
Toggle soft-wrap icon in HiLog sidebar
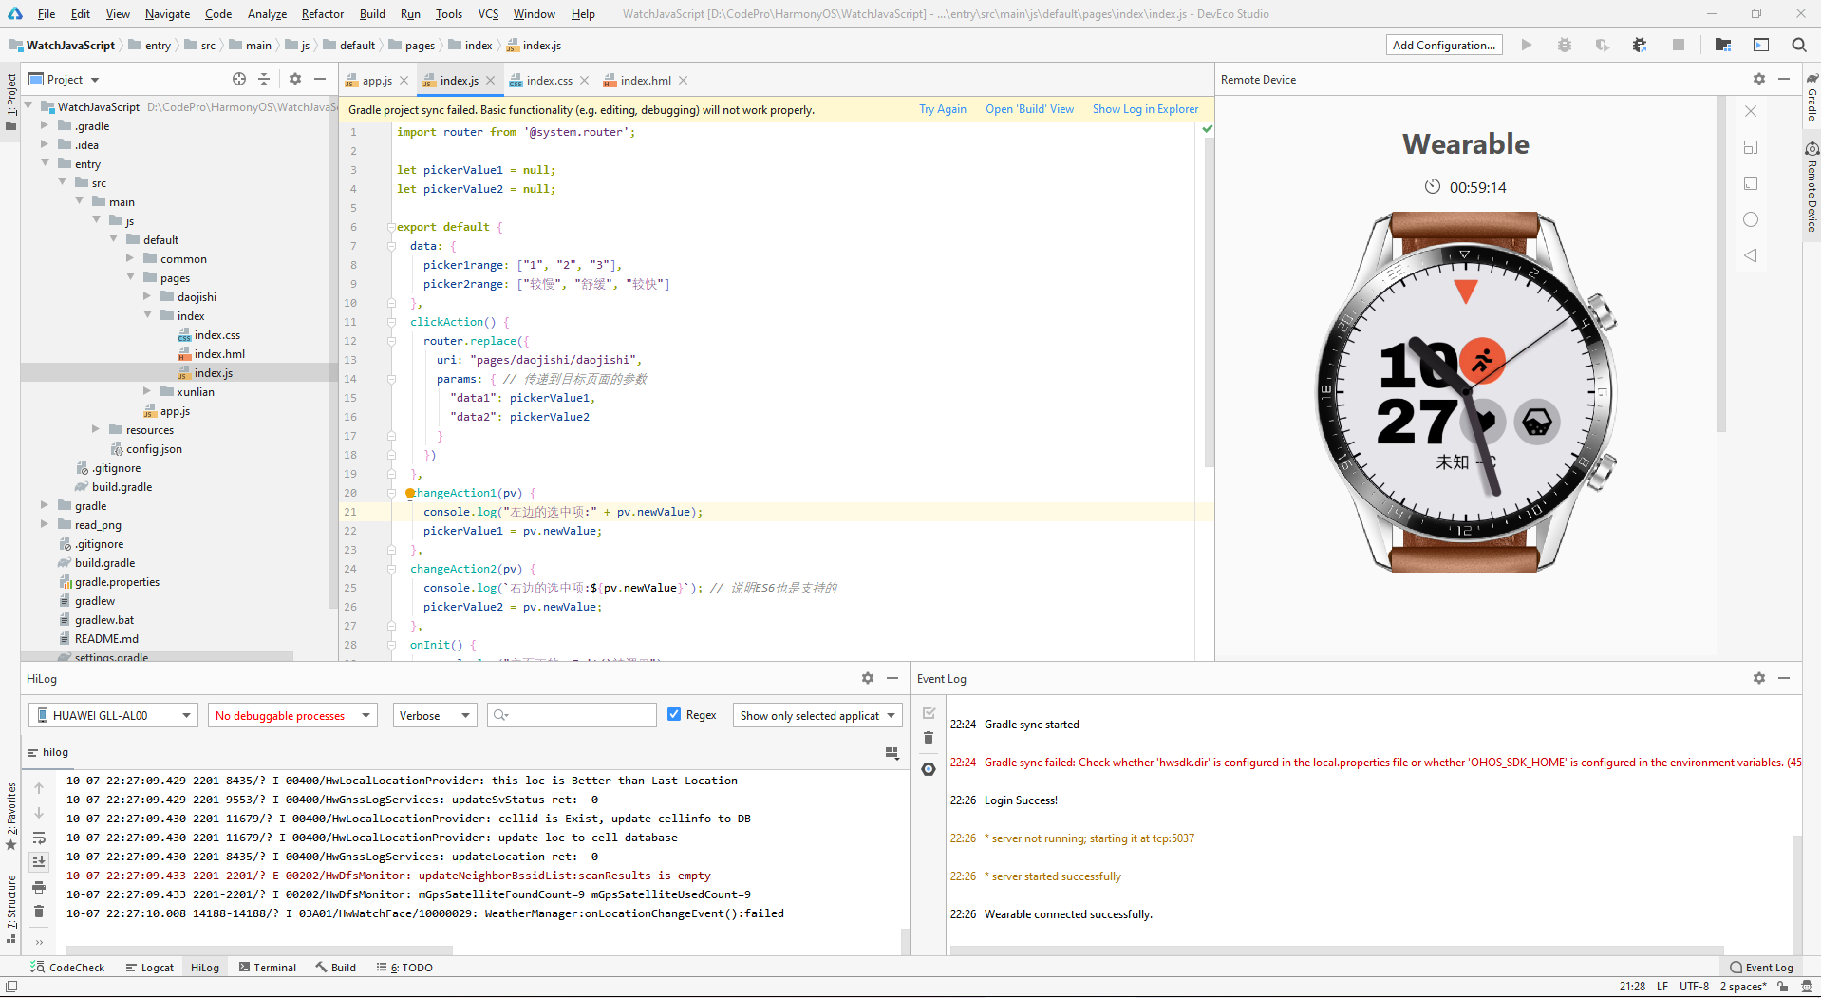39,838
